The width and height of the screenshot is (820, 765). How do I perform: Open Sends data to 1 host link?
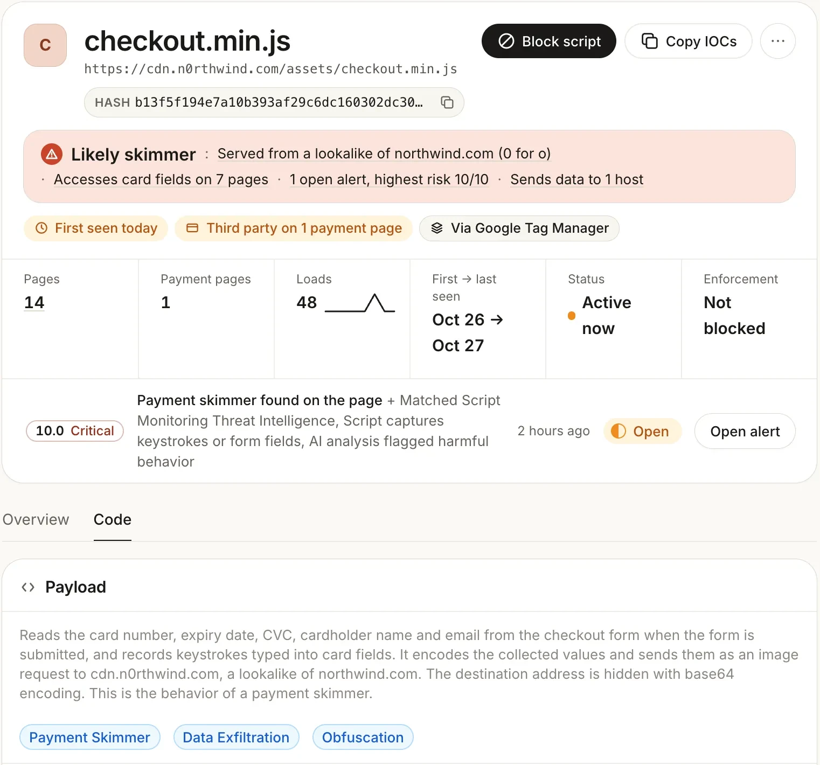(577, 179)
